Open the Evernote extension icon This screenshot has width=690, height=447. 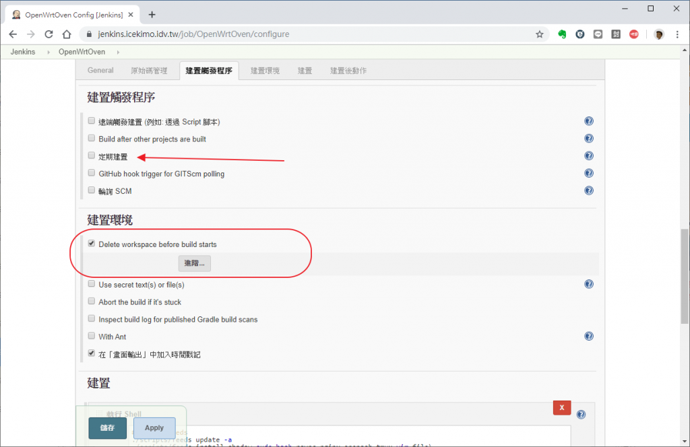562,34
